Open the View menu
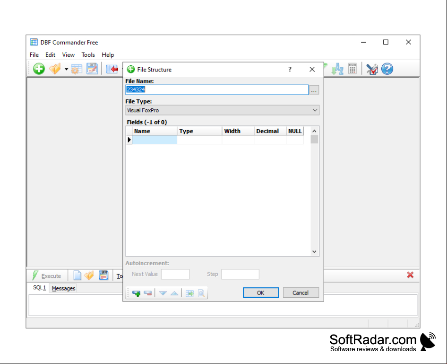Viewport: 447px width, 364px height. (x=69, y=55)
